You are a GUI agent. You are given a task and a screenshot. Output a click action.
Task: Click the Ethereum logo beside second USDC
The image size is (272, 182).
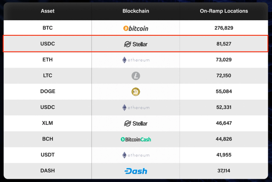[x=136, y=108]
